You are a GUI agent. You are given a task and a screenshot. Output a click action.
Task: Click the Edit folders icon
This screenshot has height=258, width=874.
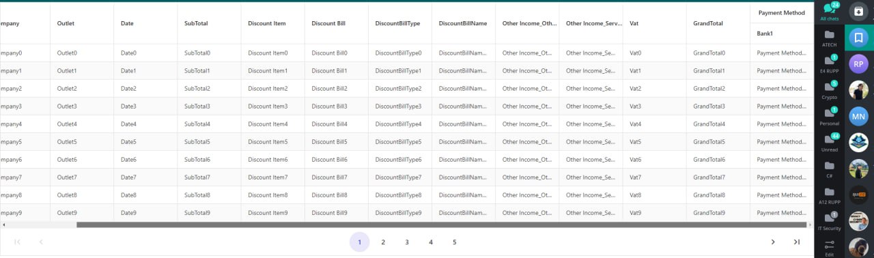[829, 248]
